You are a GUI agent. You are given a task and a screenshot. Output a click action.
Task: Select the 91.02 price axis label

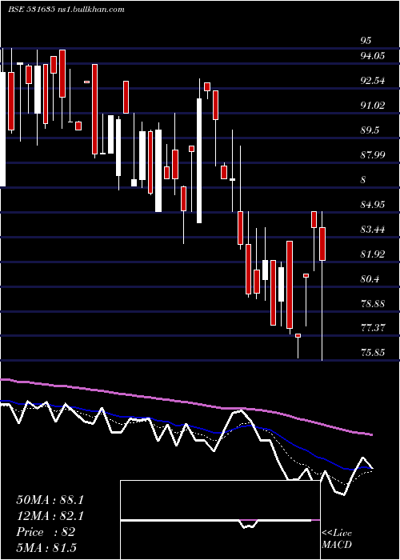(x=373, y=106)
